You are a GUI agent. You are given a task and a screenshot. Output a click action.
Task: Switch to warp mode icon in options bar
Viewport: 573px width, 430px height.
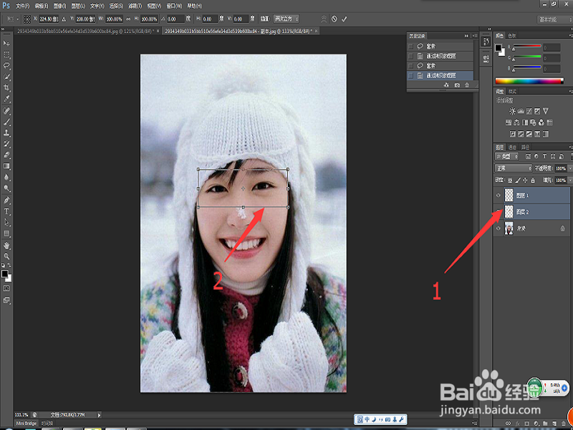point(324,19)
